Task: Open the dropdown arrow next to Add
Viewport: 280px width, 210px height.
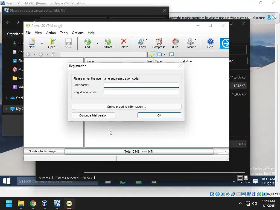Action: click(x=97, y=43)
